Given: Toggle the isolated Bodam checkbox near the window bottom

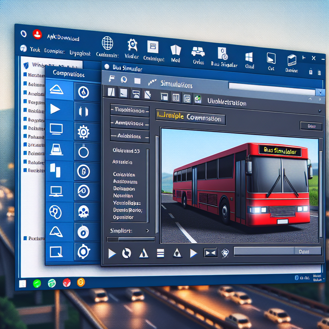Looking at the screenshot, I should click(x=25, y=238).
